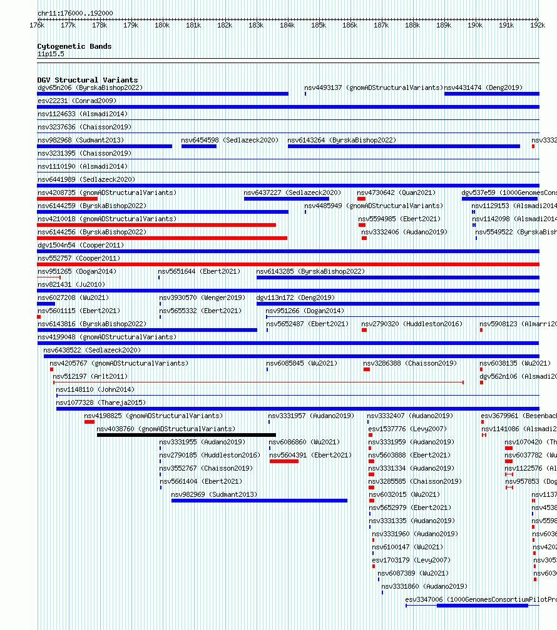Click the nsv6143264 (ByrskaBishop2022) feature bar
The image size is (557, 630).
point(404,146)
